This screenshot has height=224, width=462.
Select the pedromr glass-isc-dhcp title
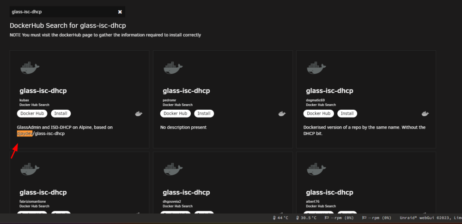pyautogui.click(x=186, y=91)
